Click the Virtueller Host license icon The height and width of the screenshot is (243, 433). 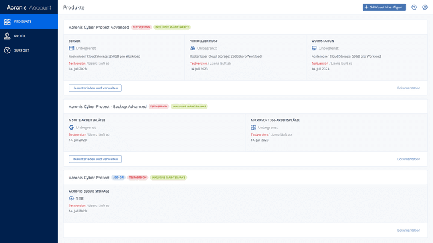click(193, 48)
